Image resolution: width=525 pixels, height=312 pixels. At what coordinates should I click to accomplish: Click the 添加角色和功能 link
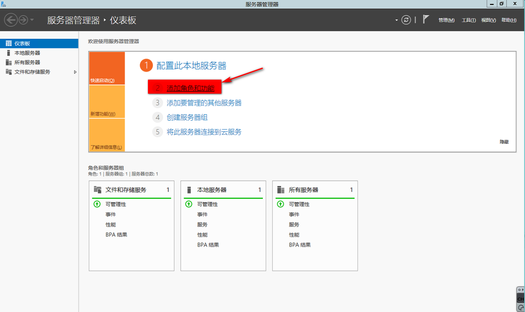point(190,88)
